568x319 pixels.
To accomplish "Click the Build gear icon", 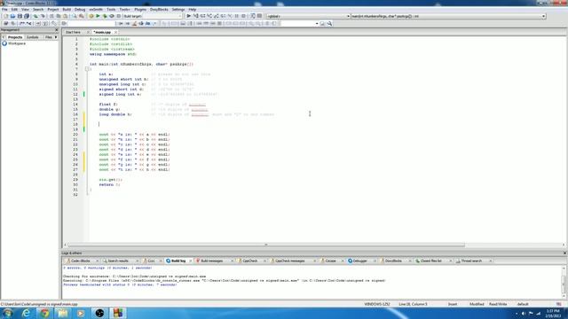I will (91, 16).
